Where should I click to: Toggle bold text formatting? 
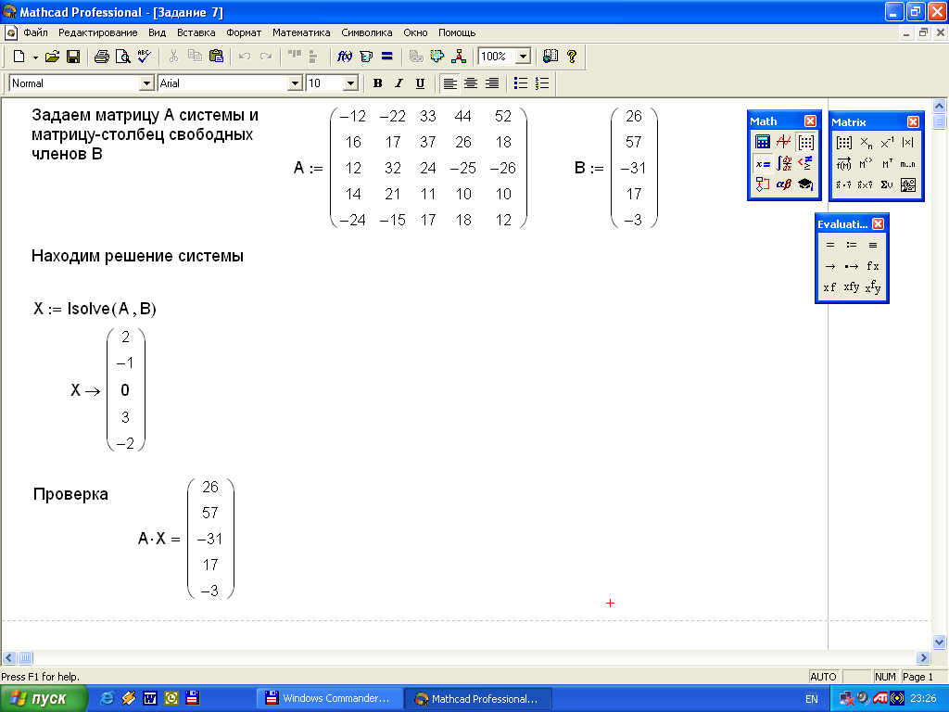(378, 83)
